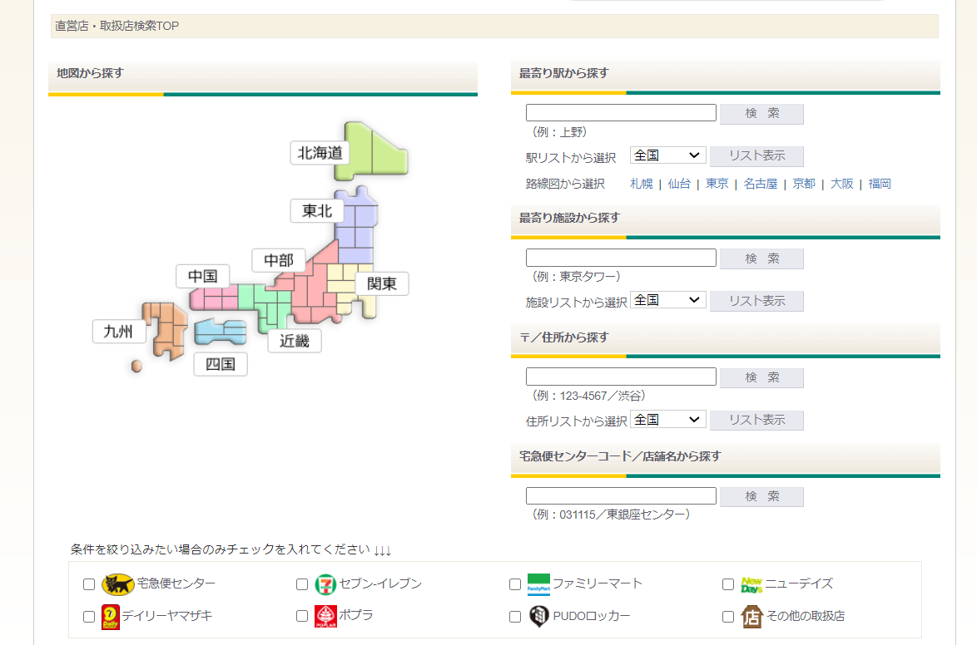Screen dimensions: 977x645
Task: Click the その他の取扱店 shop icon
Action: tap(751, 617)
